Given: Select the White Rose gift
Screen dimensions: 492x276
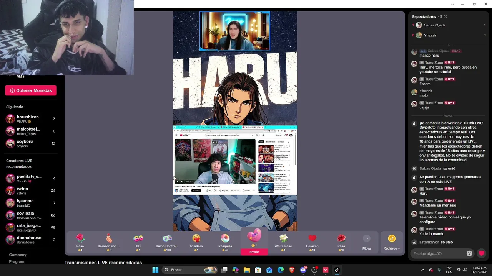Looking at the screenshot, I should coord(283,243).
